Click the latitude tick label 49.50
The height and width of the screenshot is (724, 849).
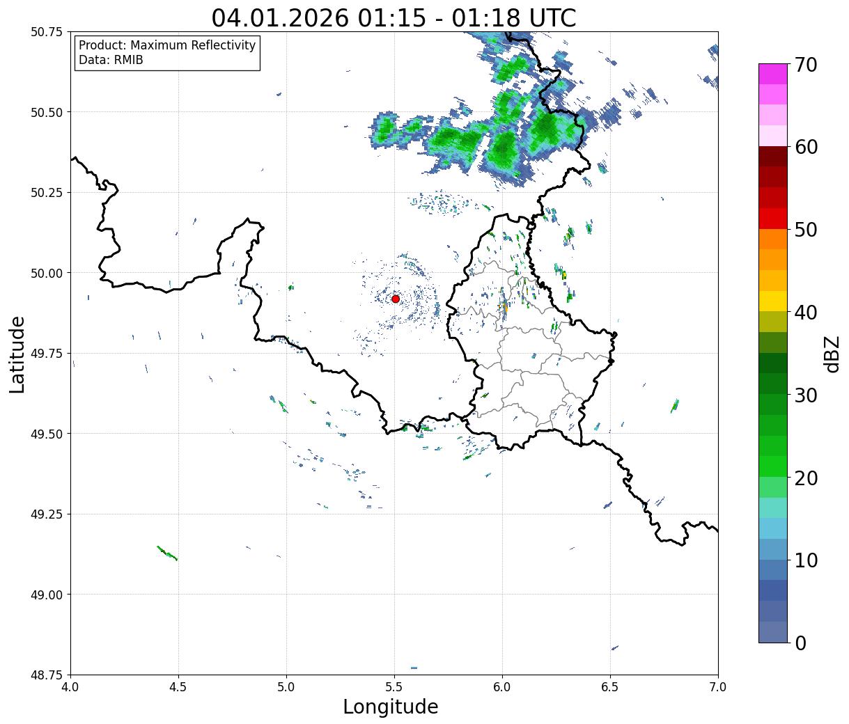tap(47, 434)
